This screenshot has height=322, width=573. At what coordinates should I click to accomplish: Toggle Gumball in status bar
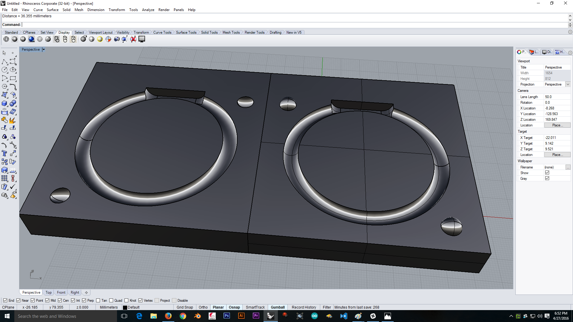278,307
